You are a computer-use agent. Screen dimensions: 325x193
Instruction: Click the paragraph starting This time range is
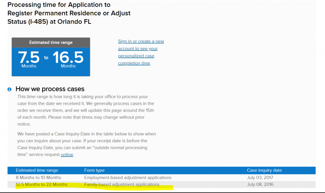(x=86, y=110)
